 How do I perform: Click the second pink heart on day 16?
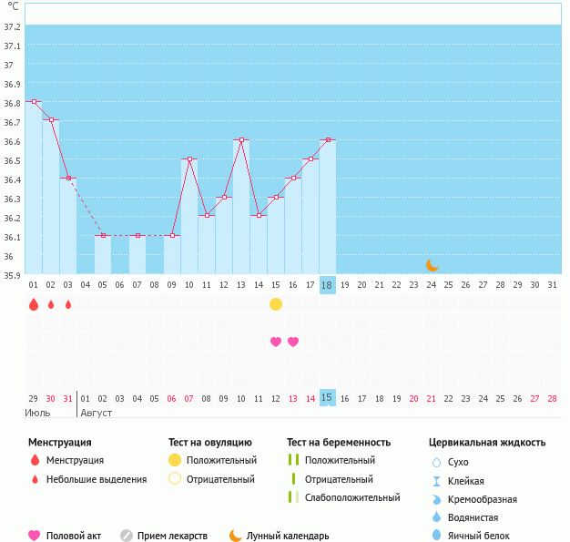point(293,342)
